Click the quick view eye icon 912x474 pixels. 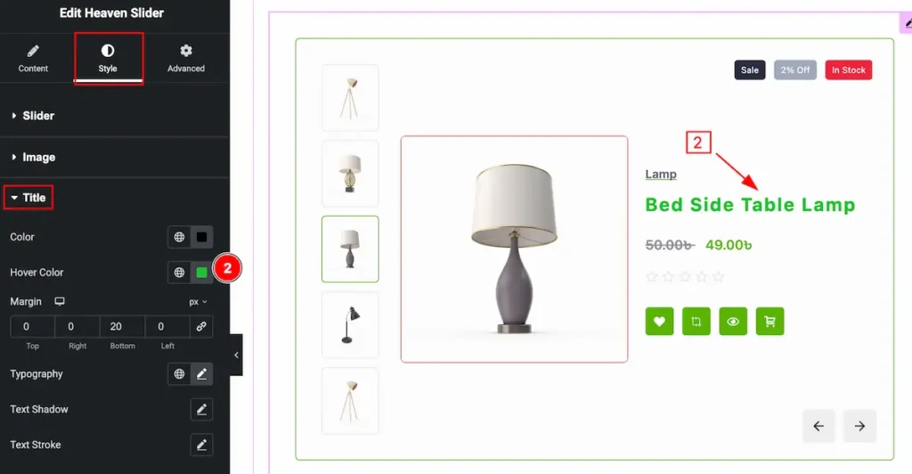[733, 321]
